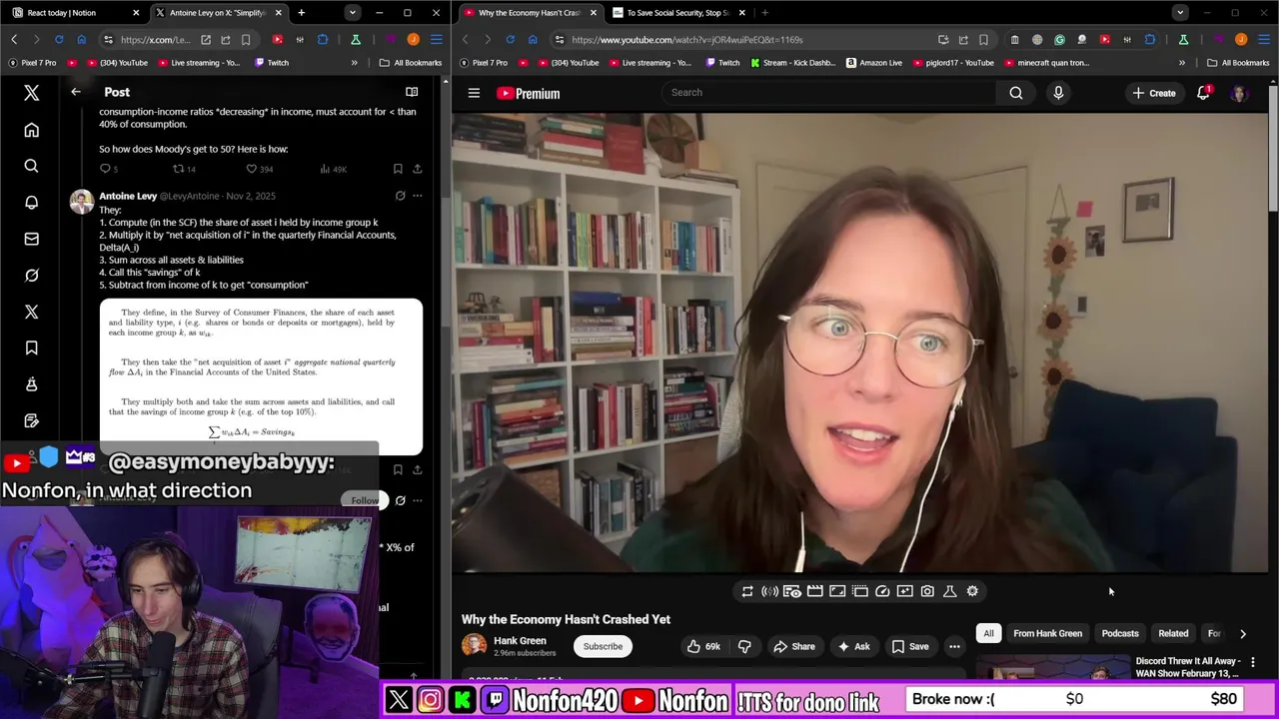Open X notifications bell in sidebar
This screenshot has height=719, width=1279.
[x=31, y=203]
